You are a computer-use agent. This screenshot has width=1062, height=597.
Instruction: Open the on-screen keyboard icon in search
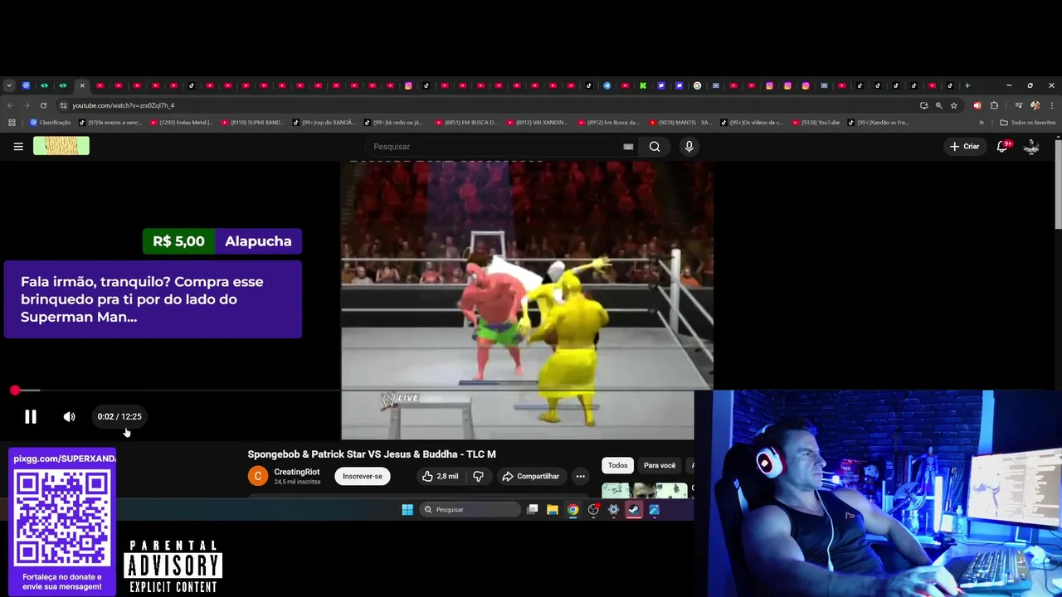pyautogui.click(x=628, y=147)
